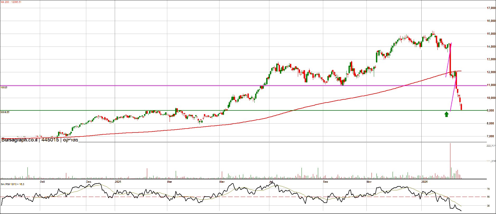Click the Bursagraph.co.il watermark text
Viewport: 496px width, 214px height.
coord(19,140)
